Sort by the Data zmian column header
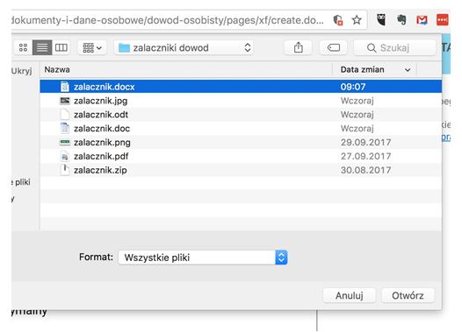The width and height of the screenshot is (462, 332). coord(363,69)
